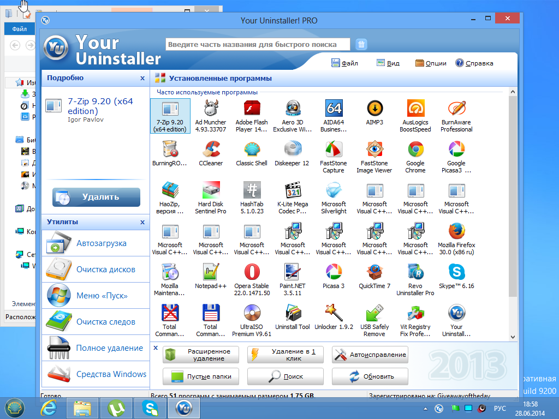Open Internet Explorer from taskbar
Viewport: 559px width, 419px height.
coord(49,408)
